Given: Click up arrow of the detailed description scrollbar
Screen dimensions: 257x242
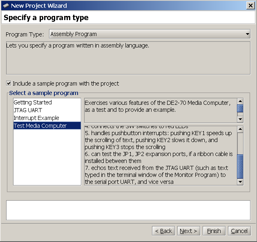Looking at the screenshot, I should (240, 130).
